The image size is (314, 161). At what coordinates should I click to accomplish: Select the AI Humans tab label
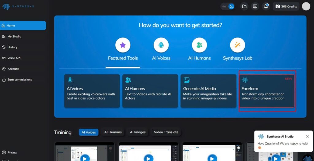(x=199, y=58)
